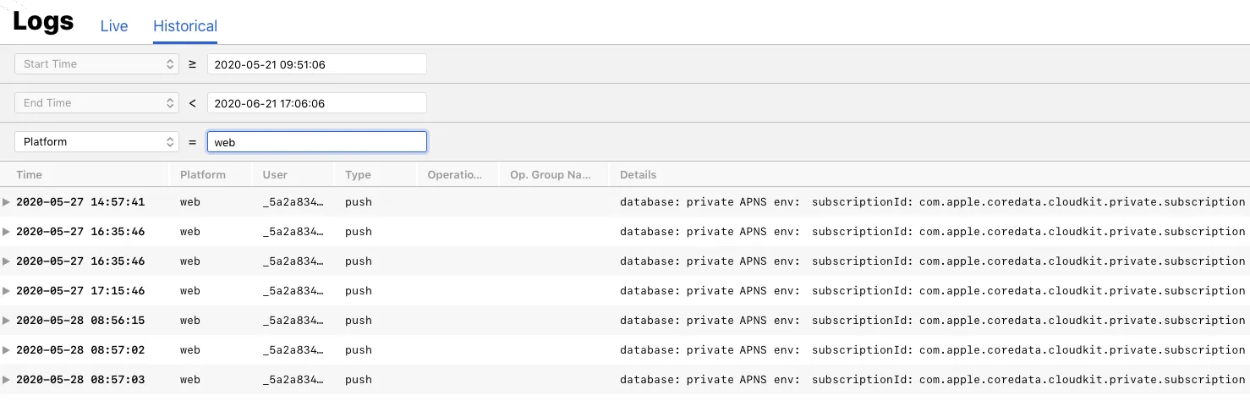Viewport: 1250px width, 401px height.
Task: Expand the 2020-05-28 08:57:02 log entry
Action: tap(7, 350)
